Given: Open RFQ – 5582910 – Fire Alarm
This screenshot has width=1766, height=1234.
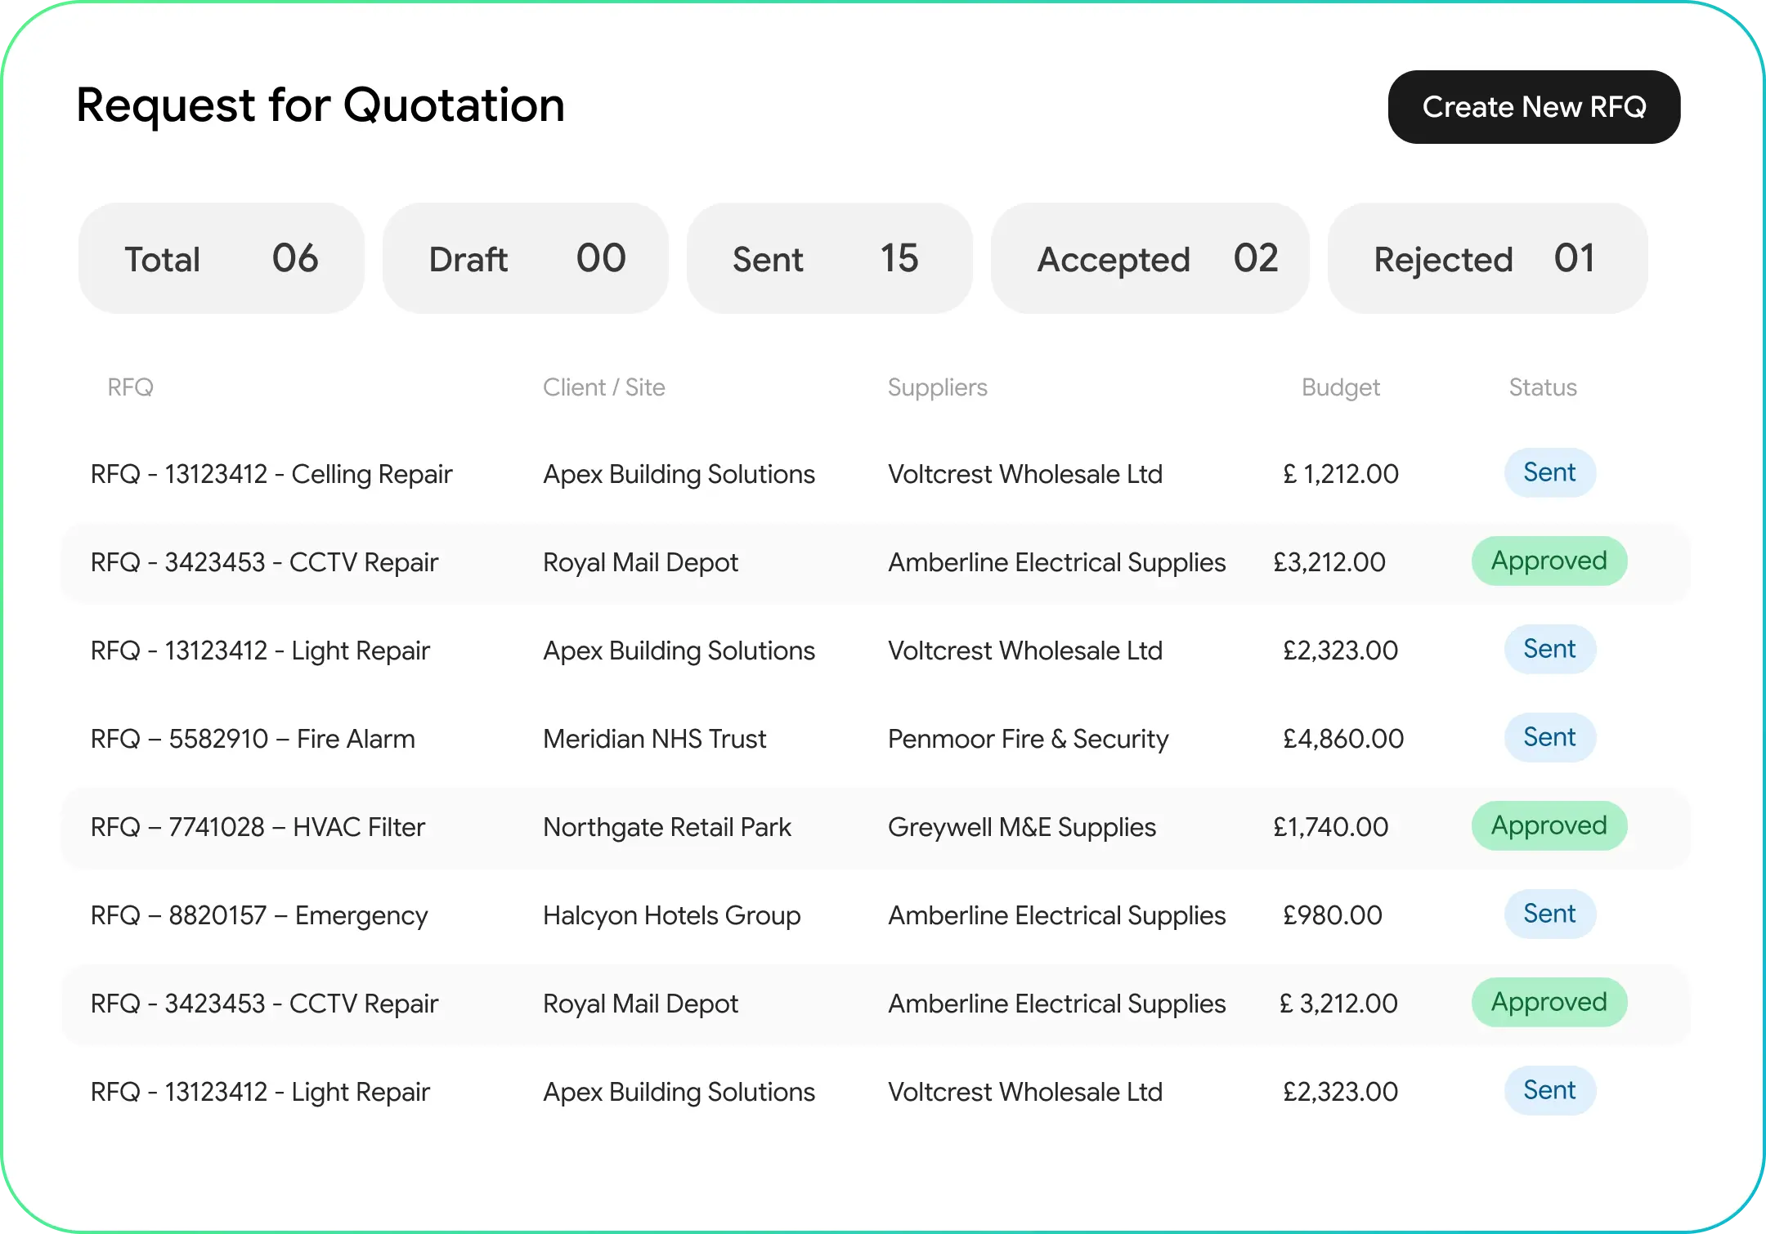Looking at the screenshot, I should pos(253,739).
